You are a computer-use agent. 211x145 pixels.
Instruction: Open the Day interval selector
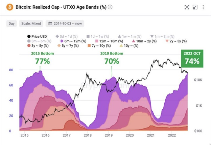coord(11,24)
